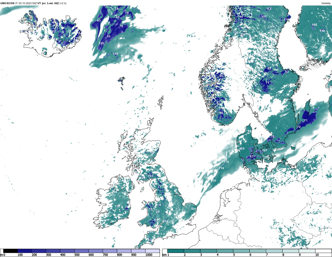Select the 800–900 m lavender swatch
The width and height of the screenshot is (332, 257).
point(124,251)
